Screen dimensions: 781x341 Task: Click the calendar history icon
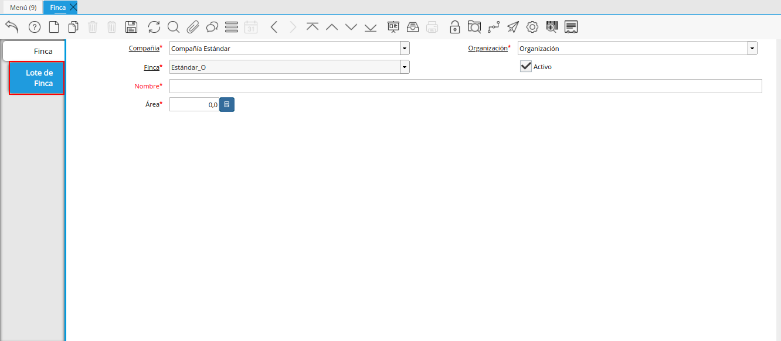(x=251, y=27)
